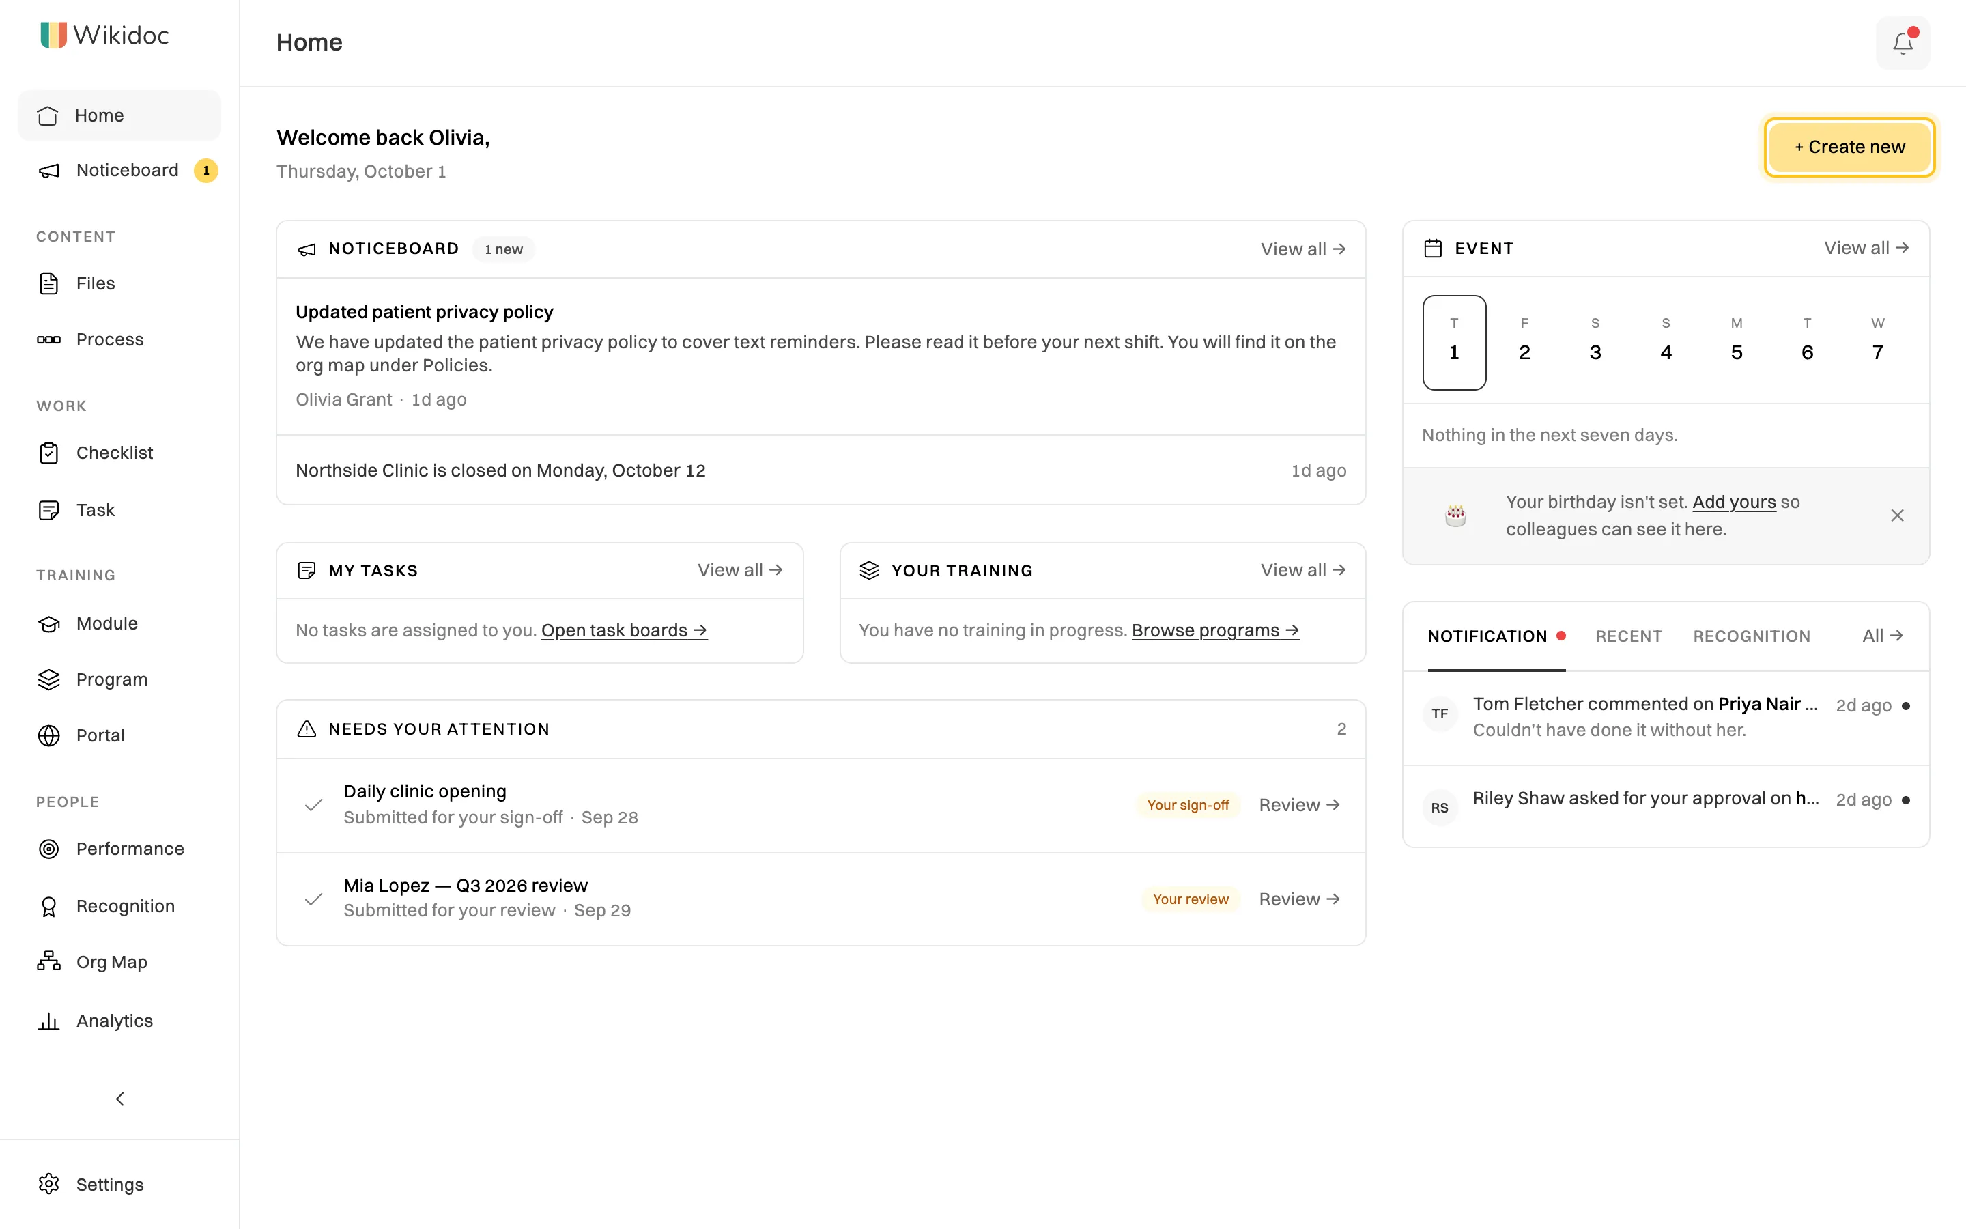Open All notifications link
1966x1229 pixels.
tap(1882, 636)
